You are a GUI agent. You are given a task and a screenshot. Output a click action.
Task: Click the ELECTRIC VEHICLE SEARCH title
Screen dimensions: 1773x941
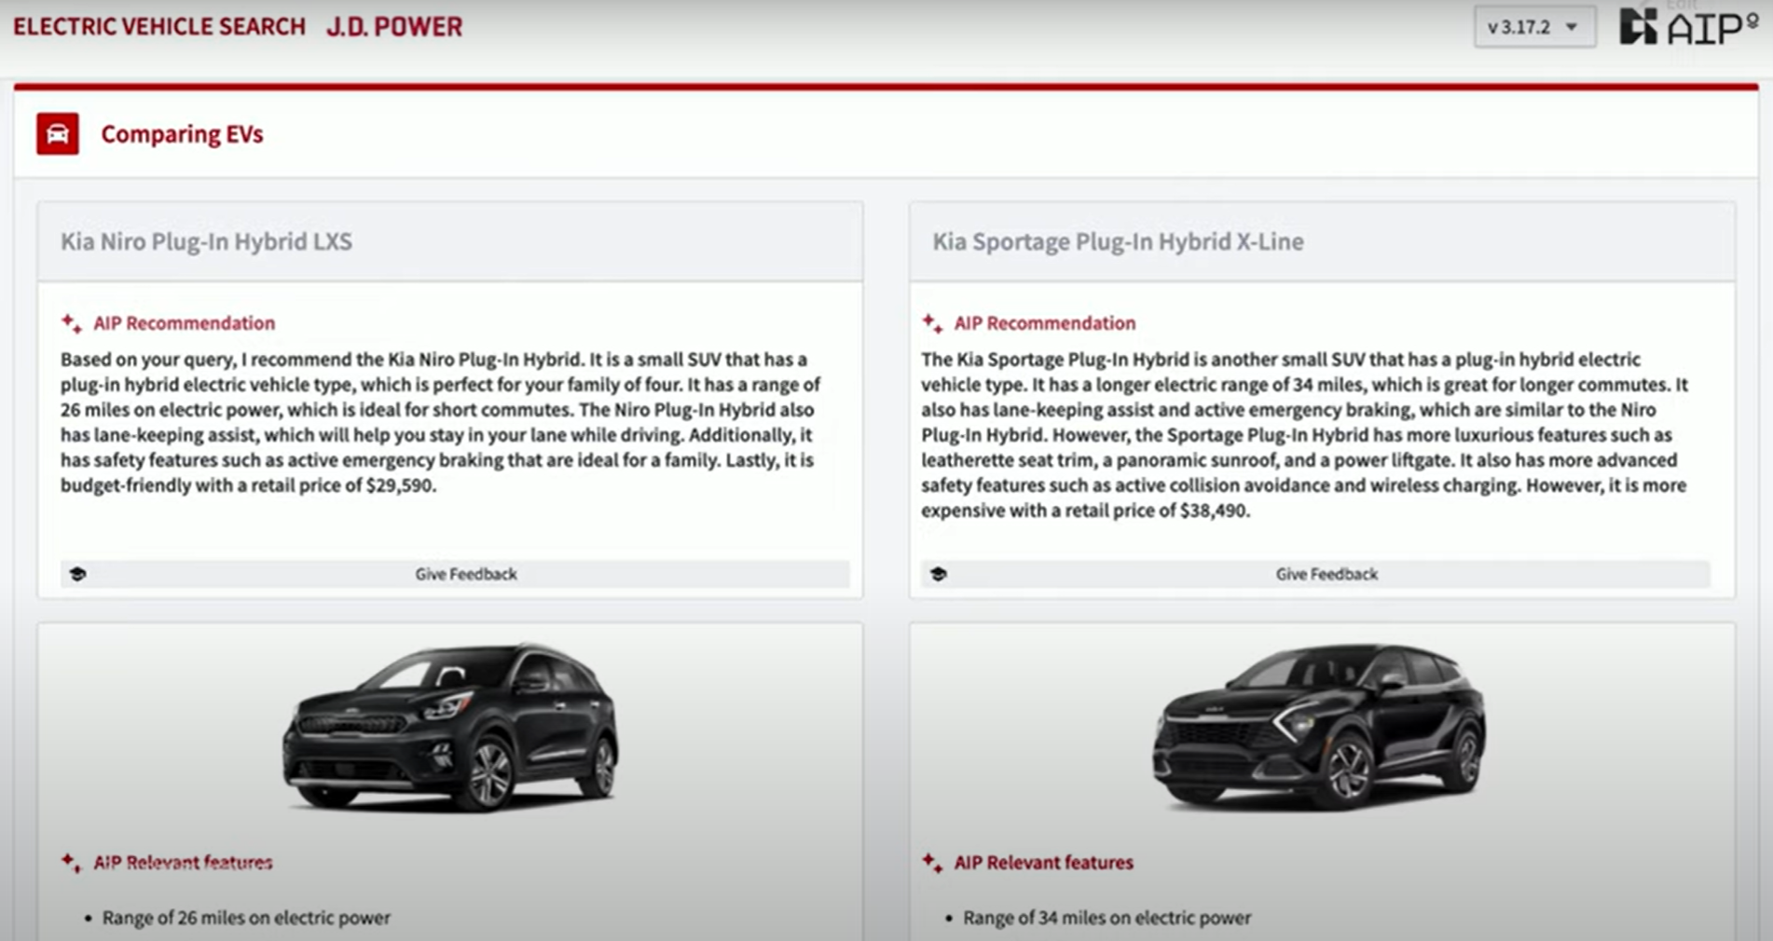click(159, 26)
